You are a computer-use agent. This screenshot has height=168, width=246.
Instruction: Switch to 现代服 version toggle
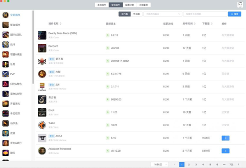click(x=123, y=14)
